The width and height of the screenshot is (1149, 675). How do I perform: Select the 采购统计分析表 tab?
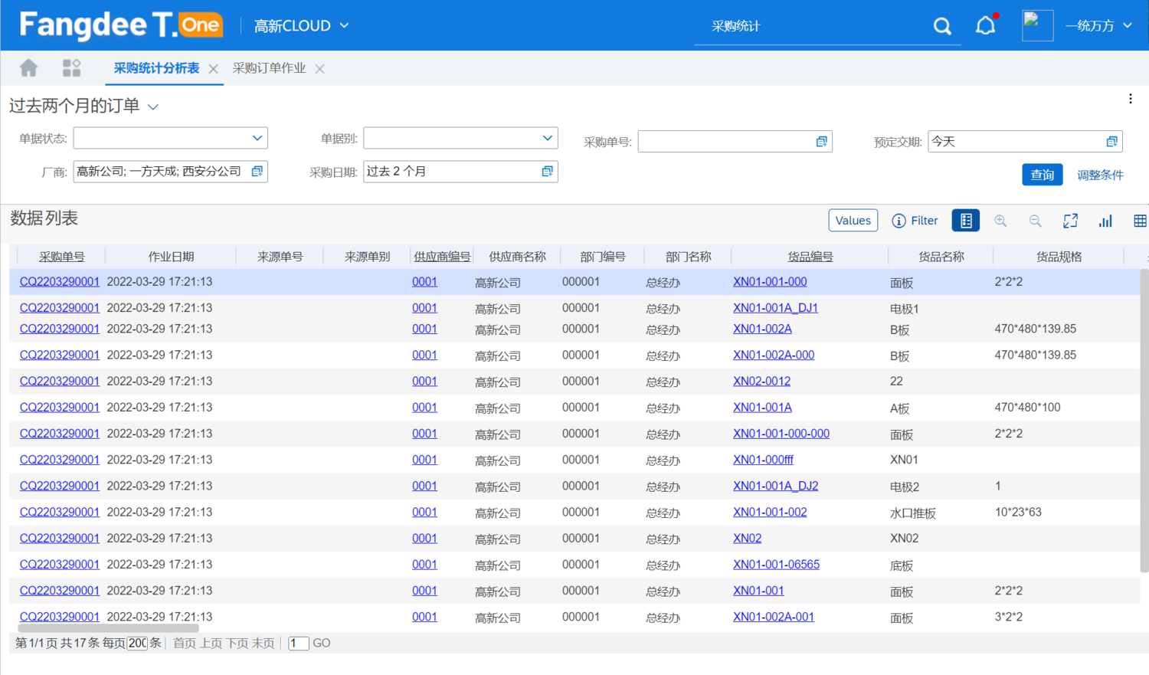tap(157, 67)
